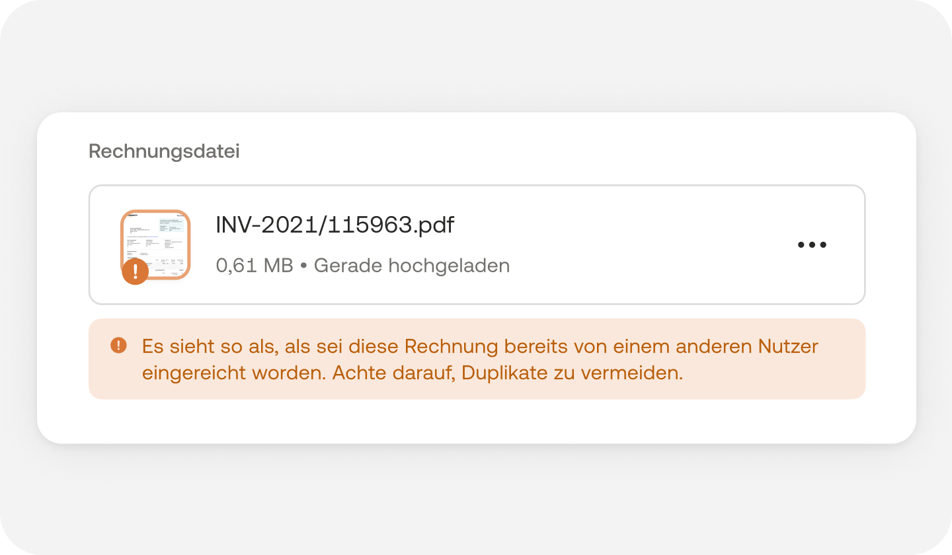Viewport: 952px width, 555px height.
Task: Click the INV-2021/115963.pdf file name link
Action: click(335, 225)
